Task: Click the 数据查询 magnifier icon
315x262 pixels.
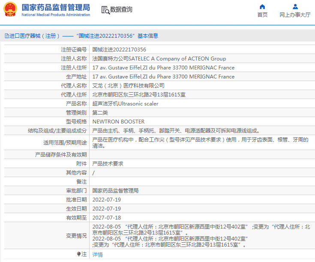Action: (105, 10)
